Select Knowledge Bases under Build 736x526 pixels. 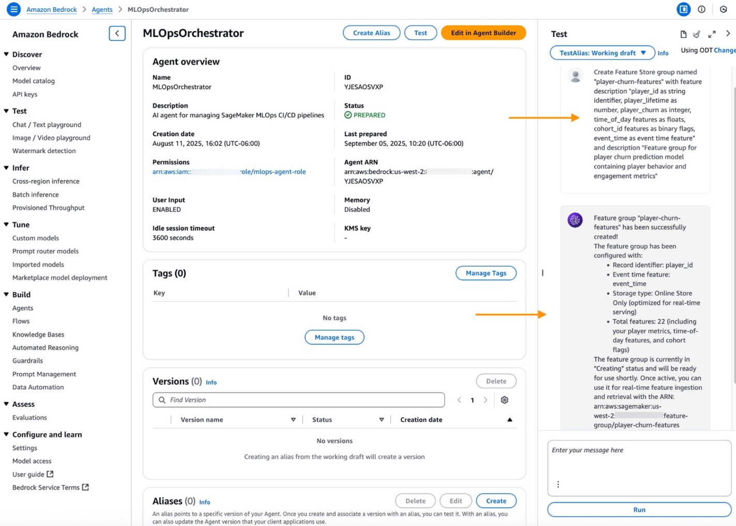pos(38,334)
